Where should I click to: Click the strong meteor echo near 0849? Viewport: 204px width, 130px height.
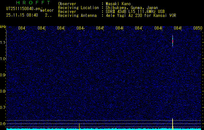(x=173, y=41)
